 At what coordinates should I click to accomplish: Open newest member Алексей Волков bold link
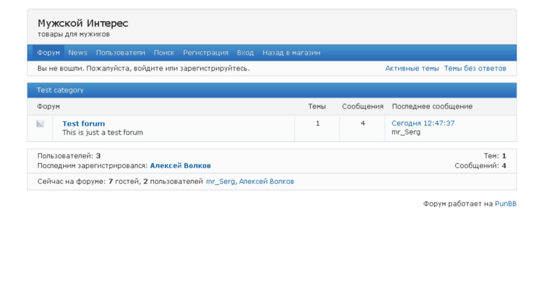tap(181, 166)
